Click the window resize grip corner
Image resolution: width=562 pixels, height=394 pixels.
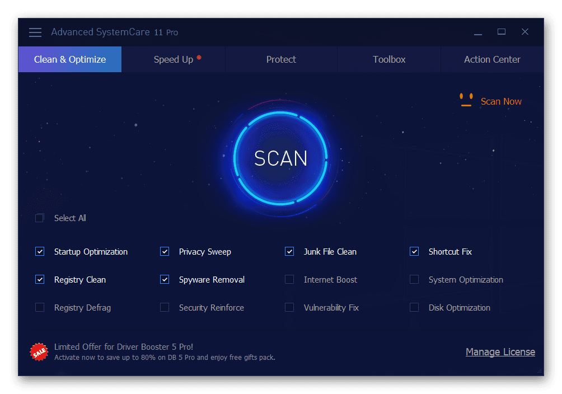coord(540,372)
